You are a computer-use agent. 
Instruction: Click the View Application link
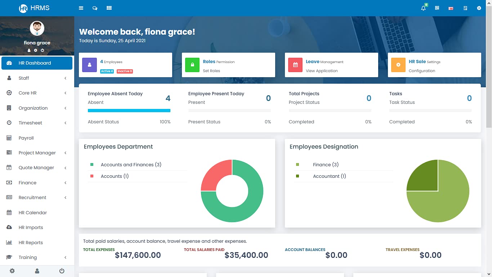click(x=322, y=71)
